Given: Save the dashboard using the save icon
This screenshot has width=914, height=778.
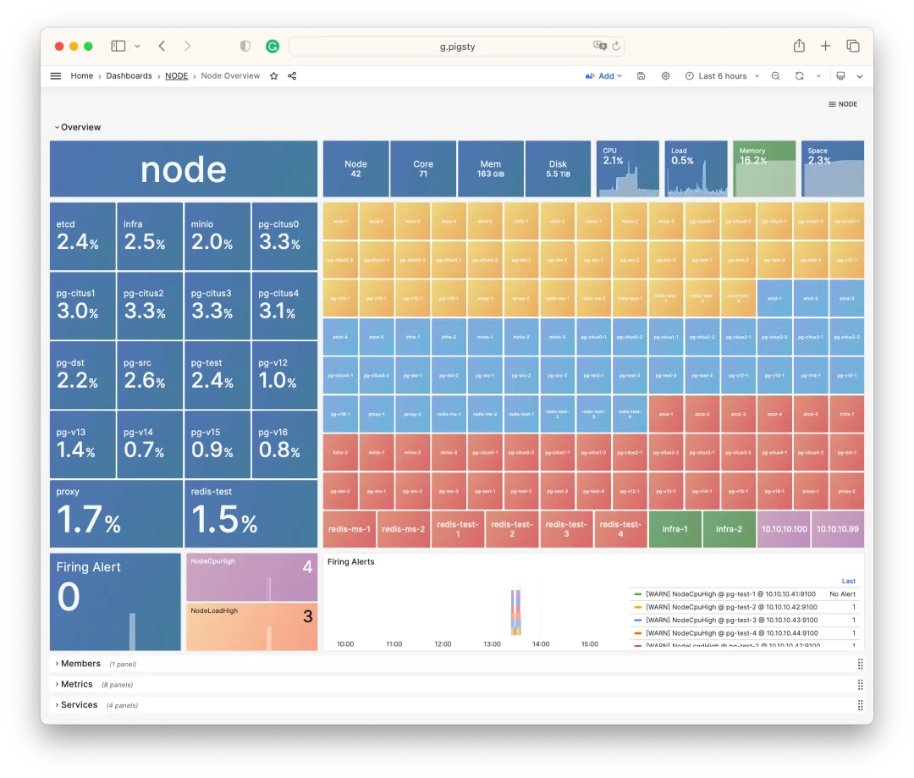Looking at the screenshot, I should coord(641,75).
